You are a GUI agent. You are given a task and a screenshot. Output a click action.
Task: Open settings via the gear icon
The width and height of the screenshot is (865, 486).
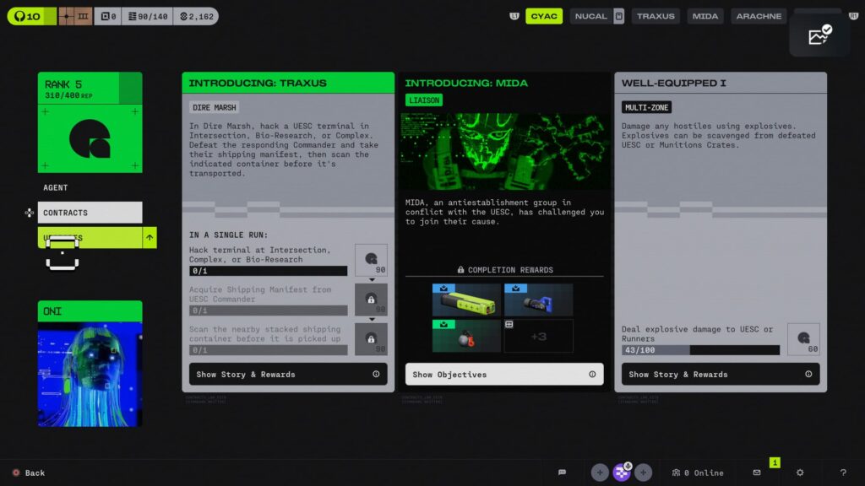800,472
